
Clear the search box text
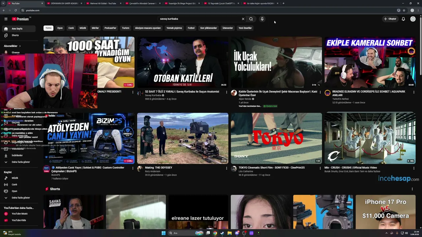click(243, 19)
